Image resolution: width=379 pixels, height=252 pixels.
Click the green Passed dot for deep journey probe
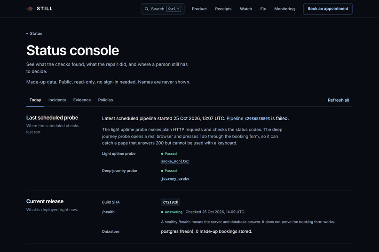tap(162, 171)
